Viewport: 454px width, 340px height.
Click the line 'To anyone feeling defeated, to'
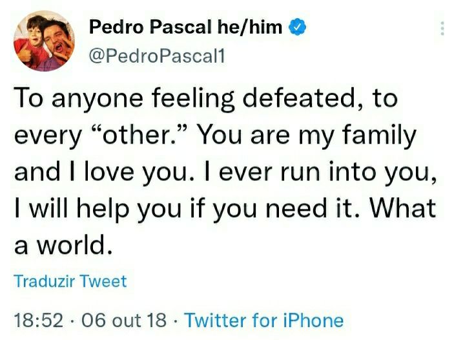[206, 98]
